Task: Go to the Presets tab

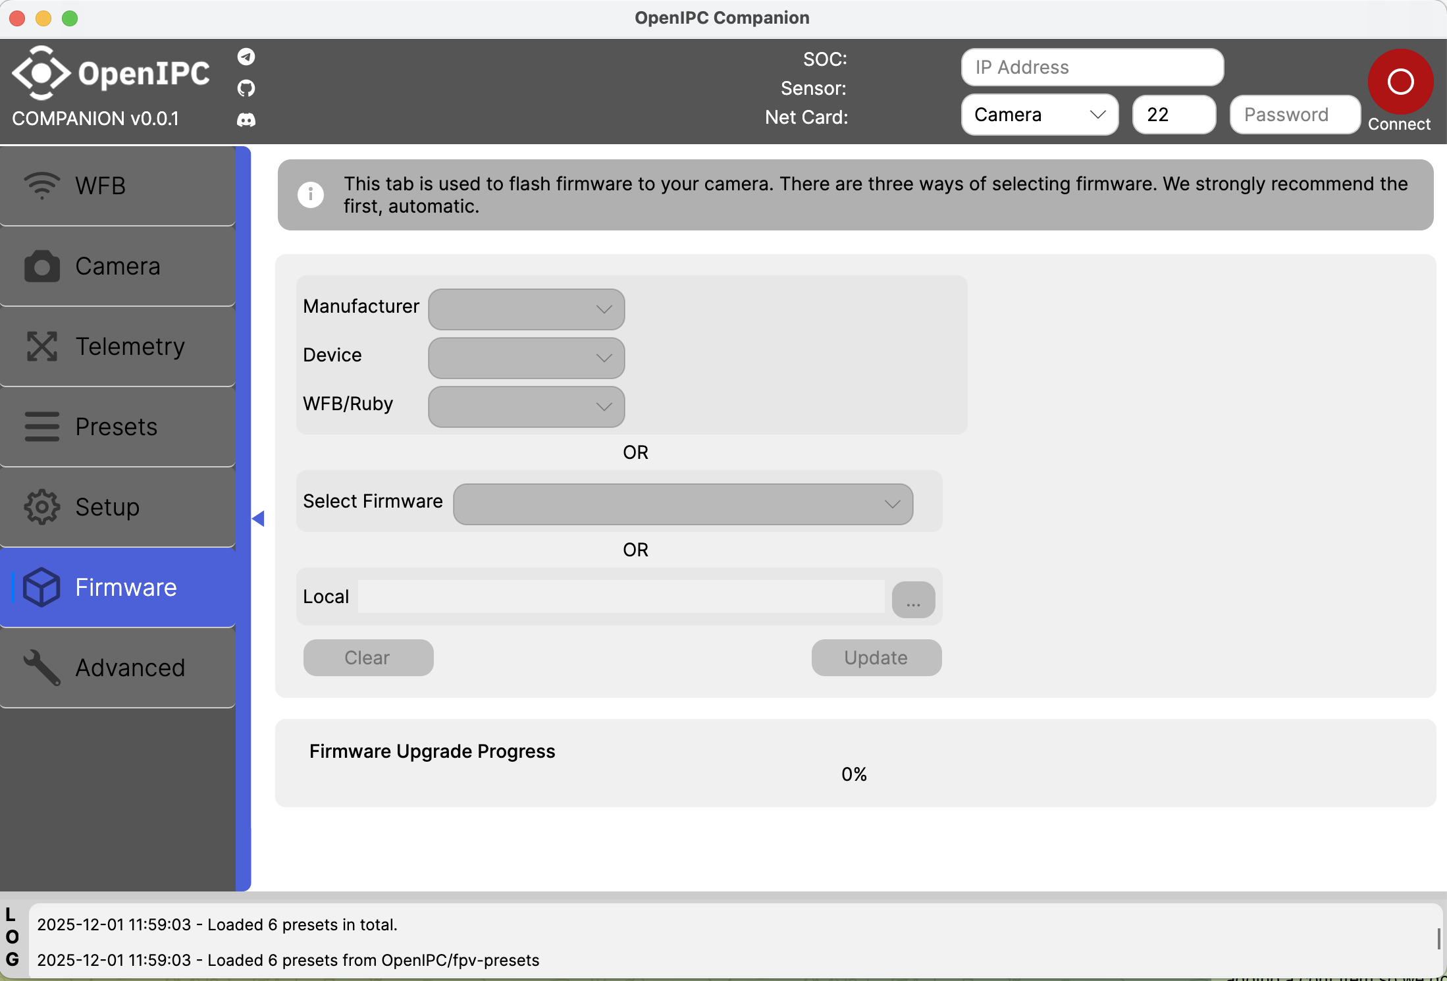Action: click(118, 427)
